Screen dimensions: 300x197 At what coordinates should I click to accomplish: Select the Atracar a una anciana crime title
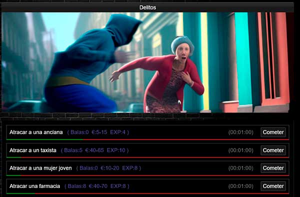pyautogui.click(x=36, y=132)
